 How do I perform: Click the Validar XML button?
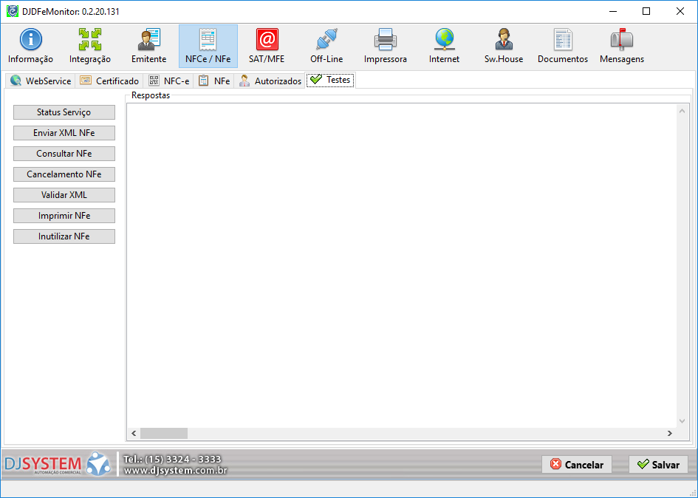tap(64, 195)
